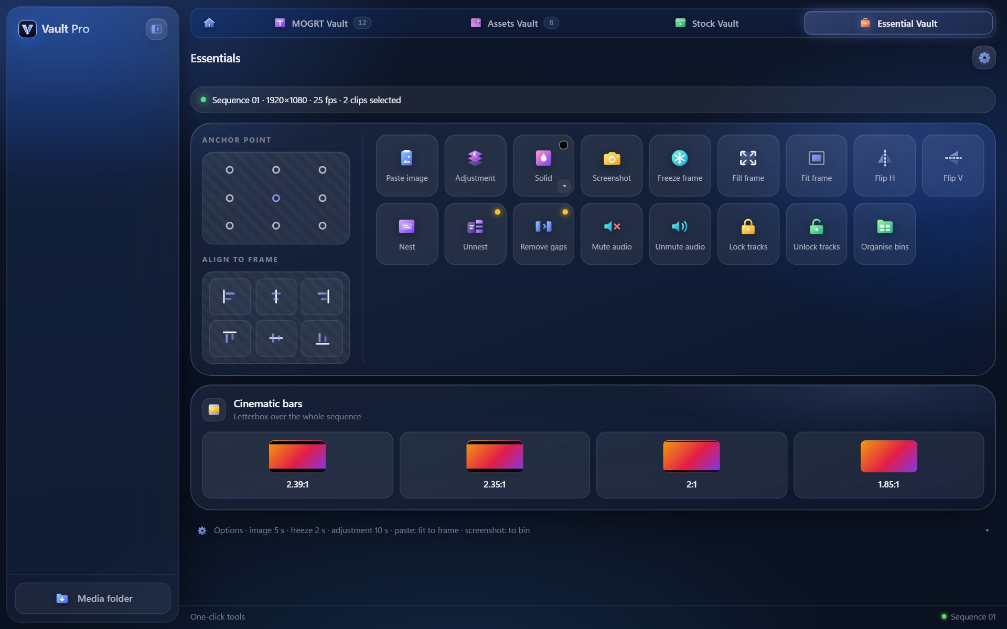Screen dimensions: 1007x629
Task: Create a Solid layer
Action: [x=543, y=166]
